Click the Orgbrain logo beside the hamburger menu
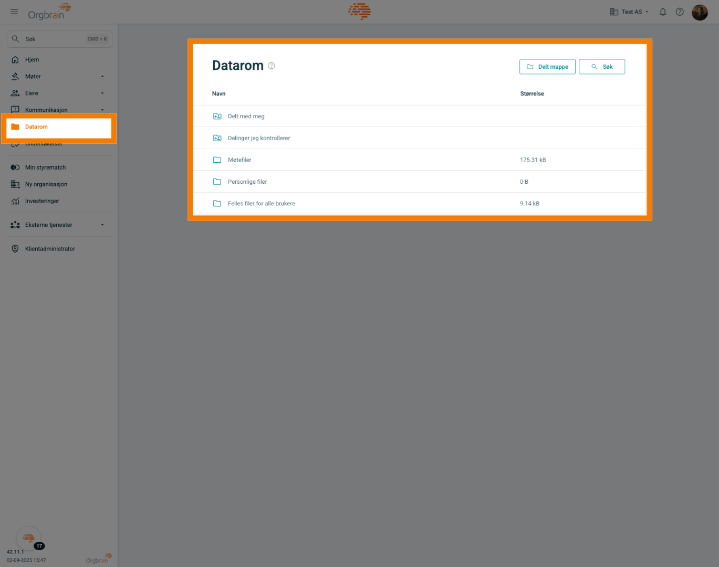Viewport: 719px width, 567px height. click(49, 12)
